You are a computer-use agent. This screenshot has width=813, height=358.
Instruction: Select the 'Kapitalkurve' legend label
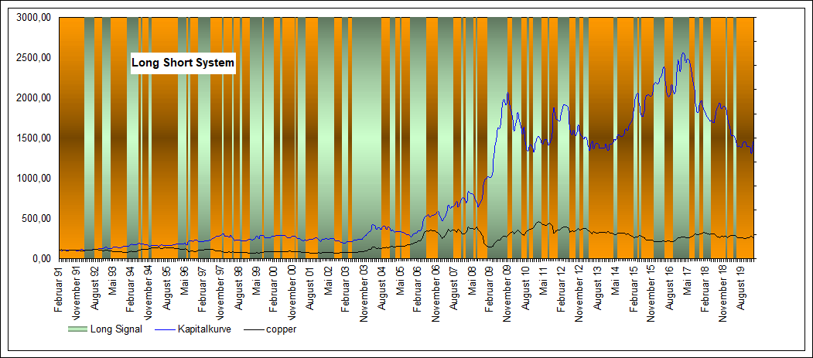pos(204,329)
